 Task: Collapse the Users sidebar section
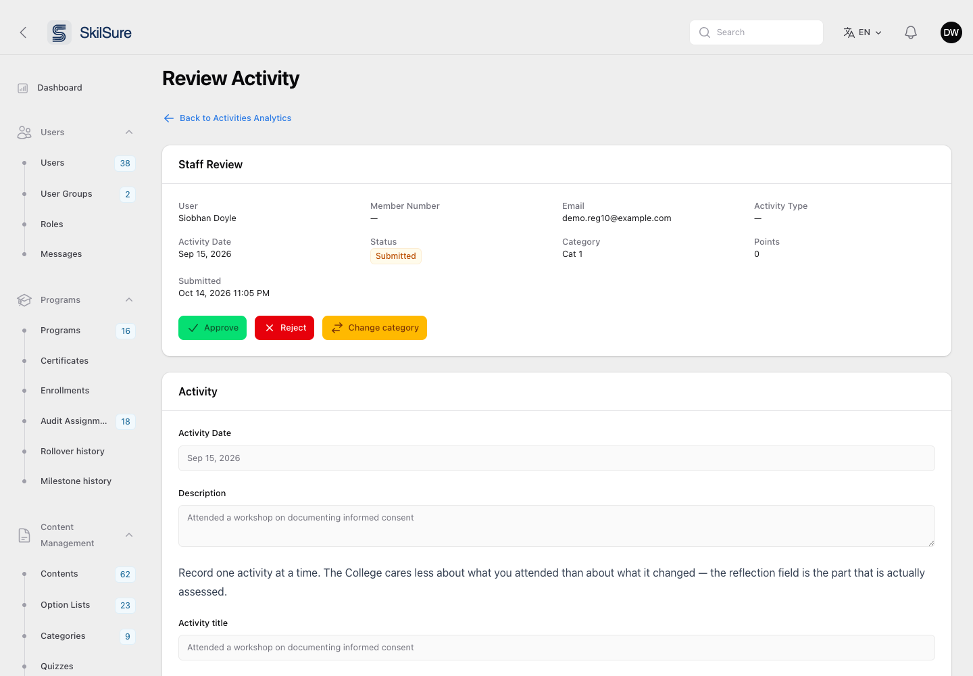(129, 132)
